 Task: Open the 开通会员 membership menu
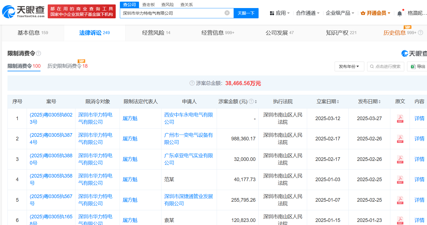pos(375,13)
